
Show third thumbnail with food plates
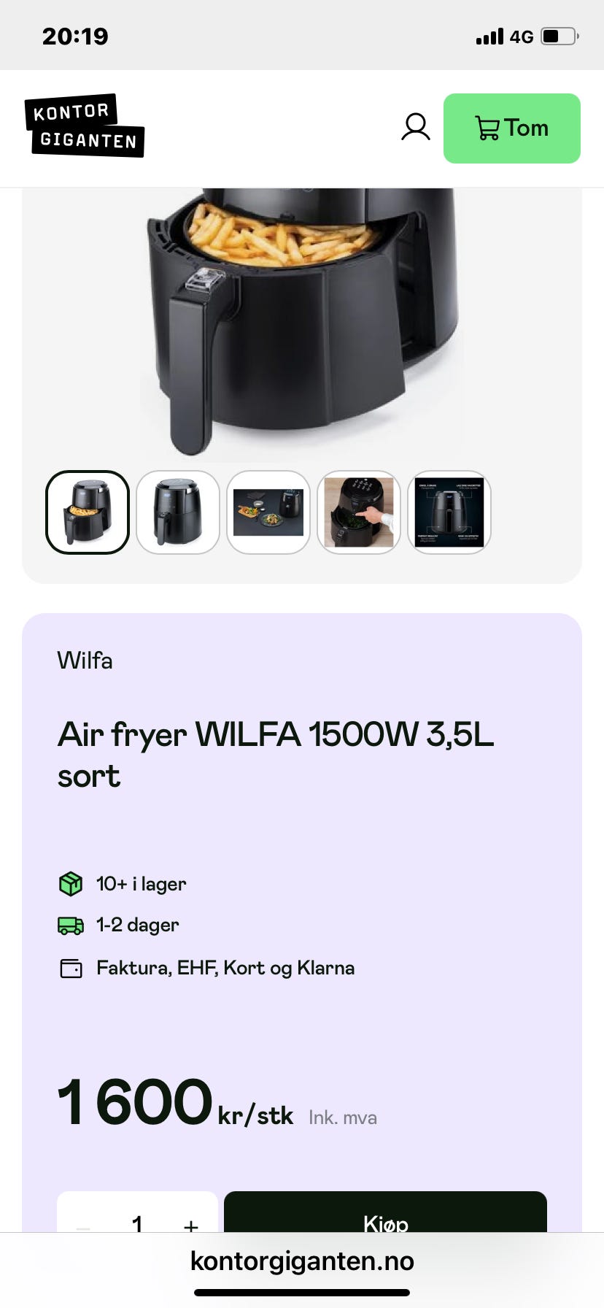(268, 512)
